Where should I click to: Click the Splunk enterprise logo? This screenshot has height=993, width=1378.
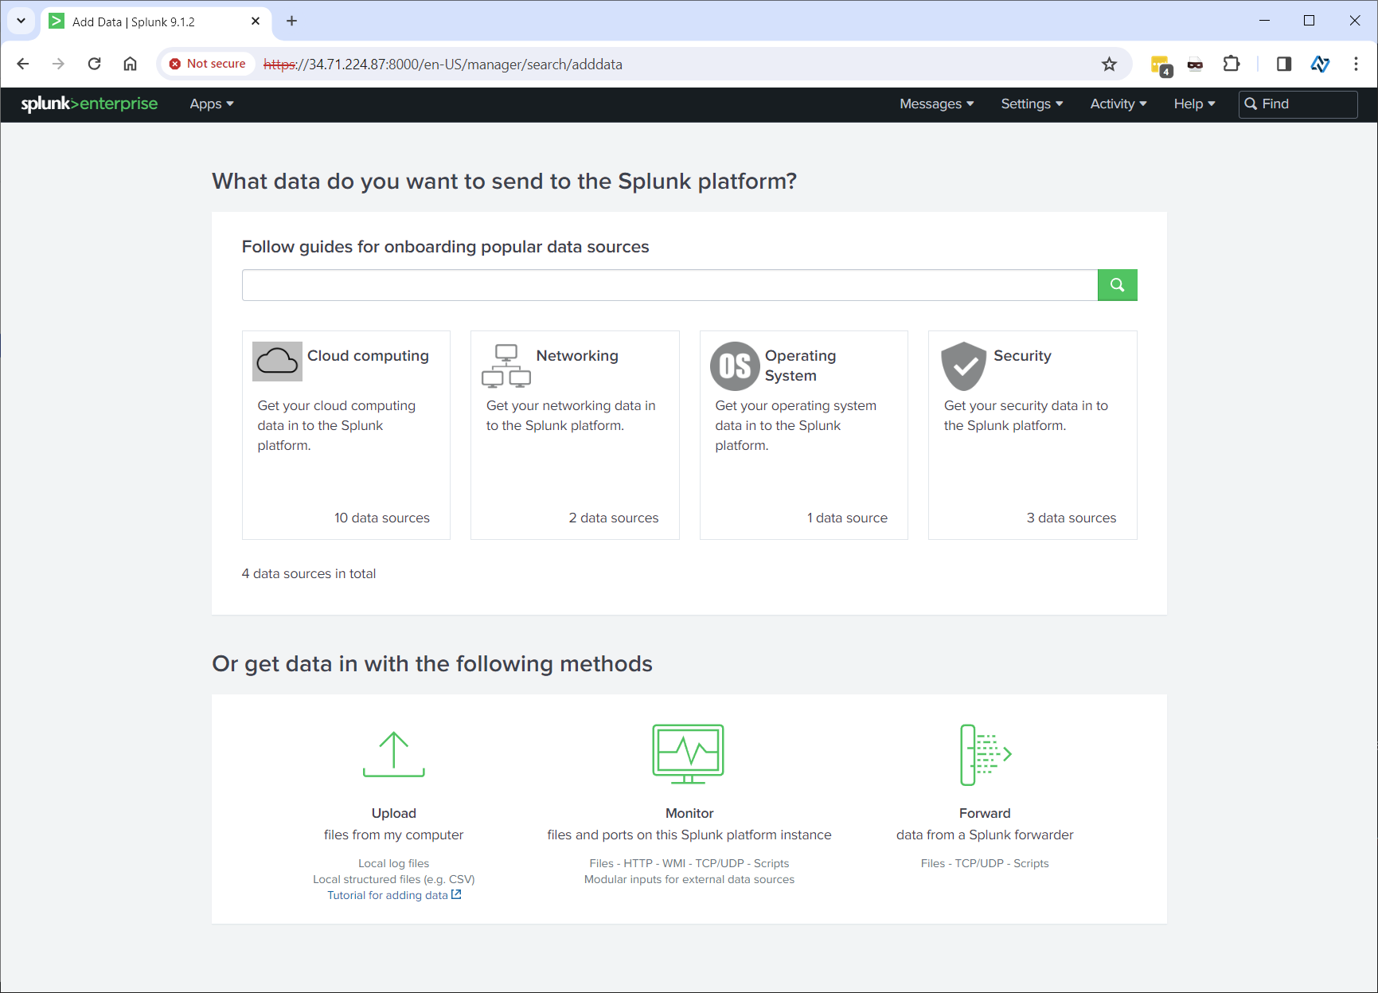click(x=89, y=104)
